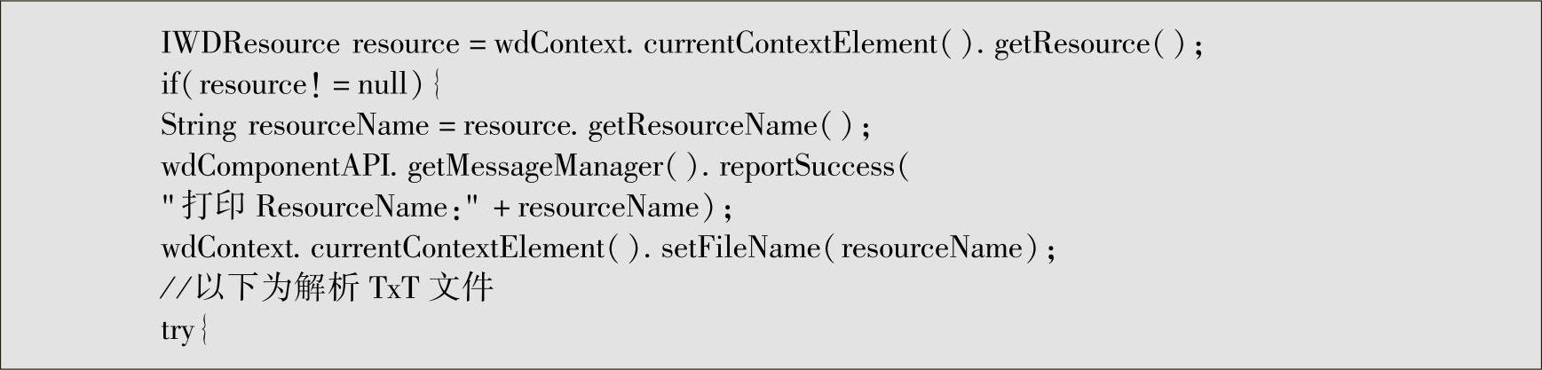Click the opening brace after try

(204, 330)
